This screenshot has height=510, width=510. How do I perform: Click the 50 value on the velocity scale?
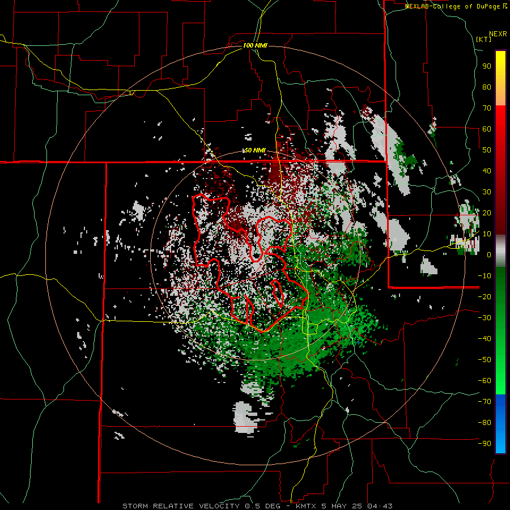[x=487, y=150]
